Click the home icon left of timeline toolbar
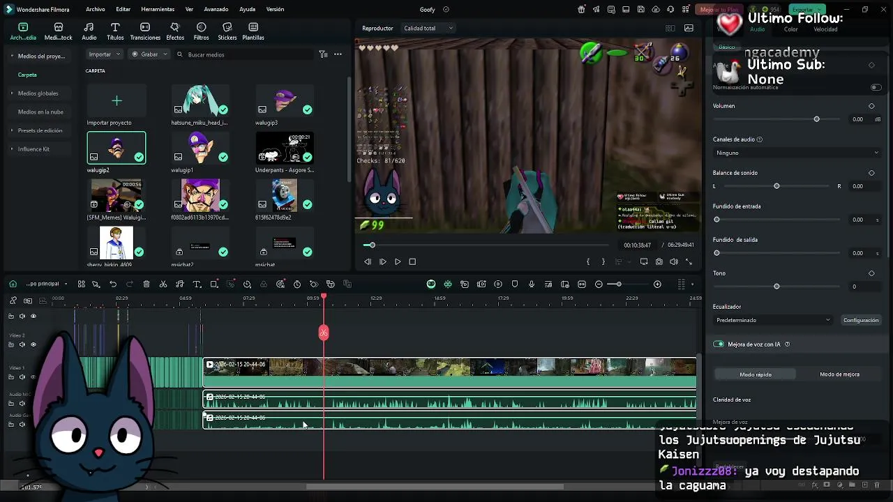 13,284
